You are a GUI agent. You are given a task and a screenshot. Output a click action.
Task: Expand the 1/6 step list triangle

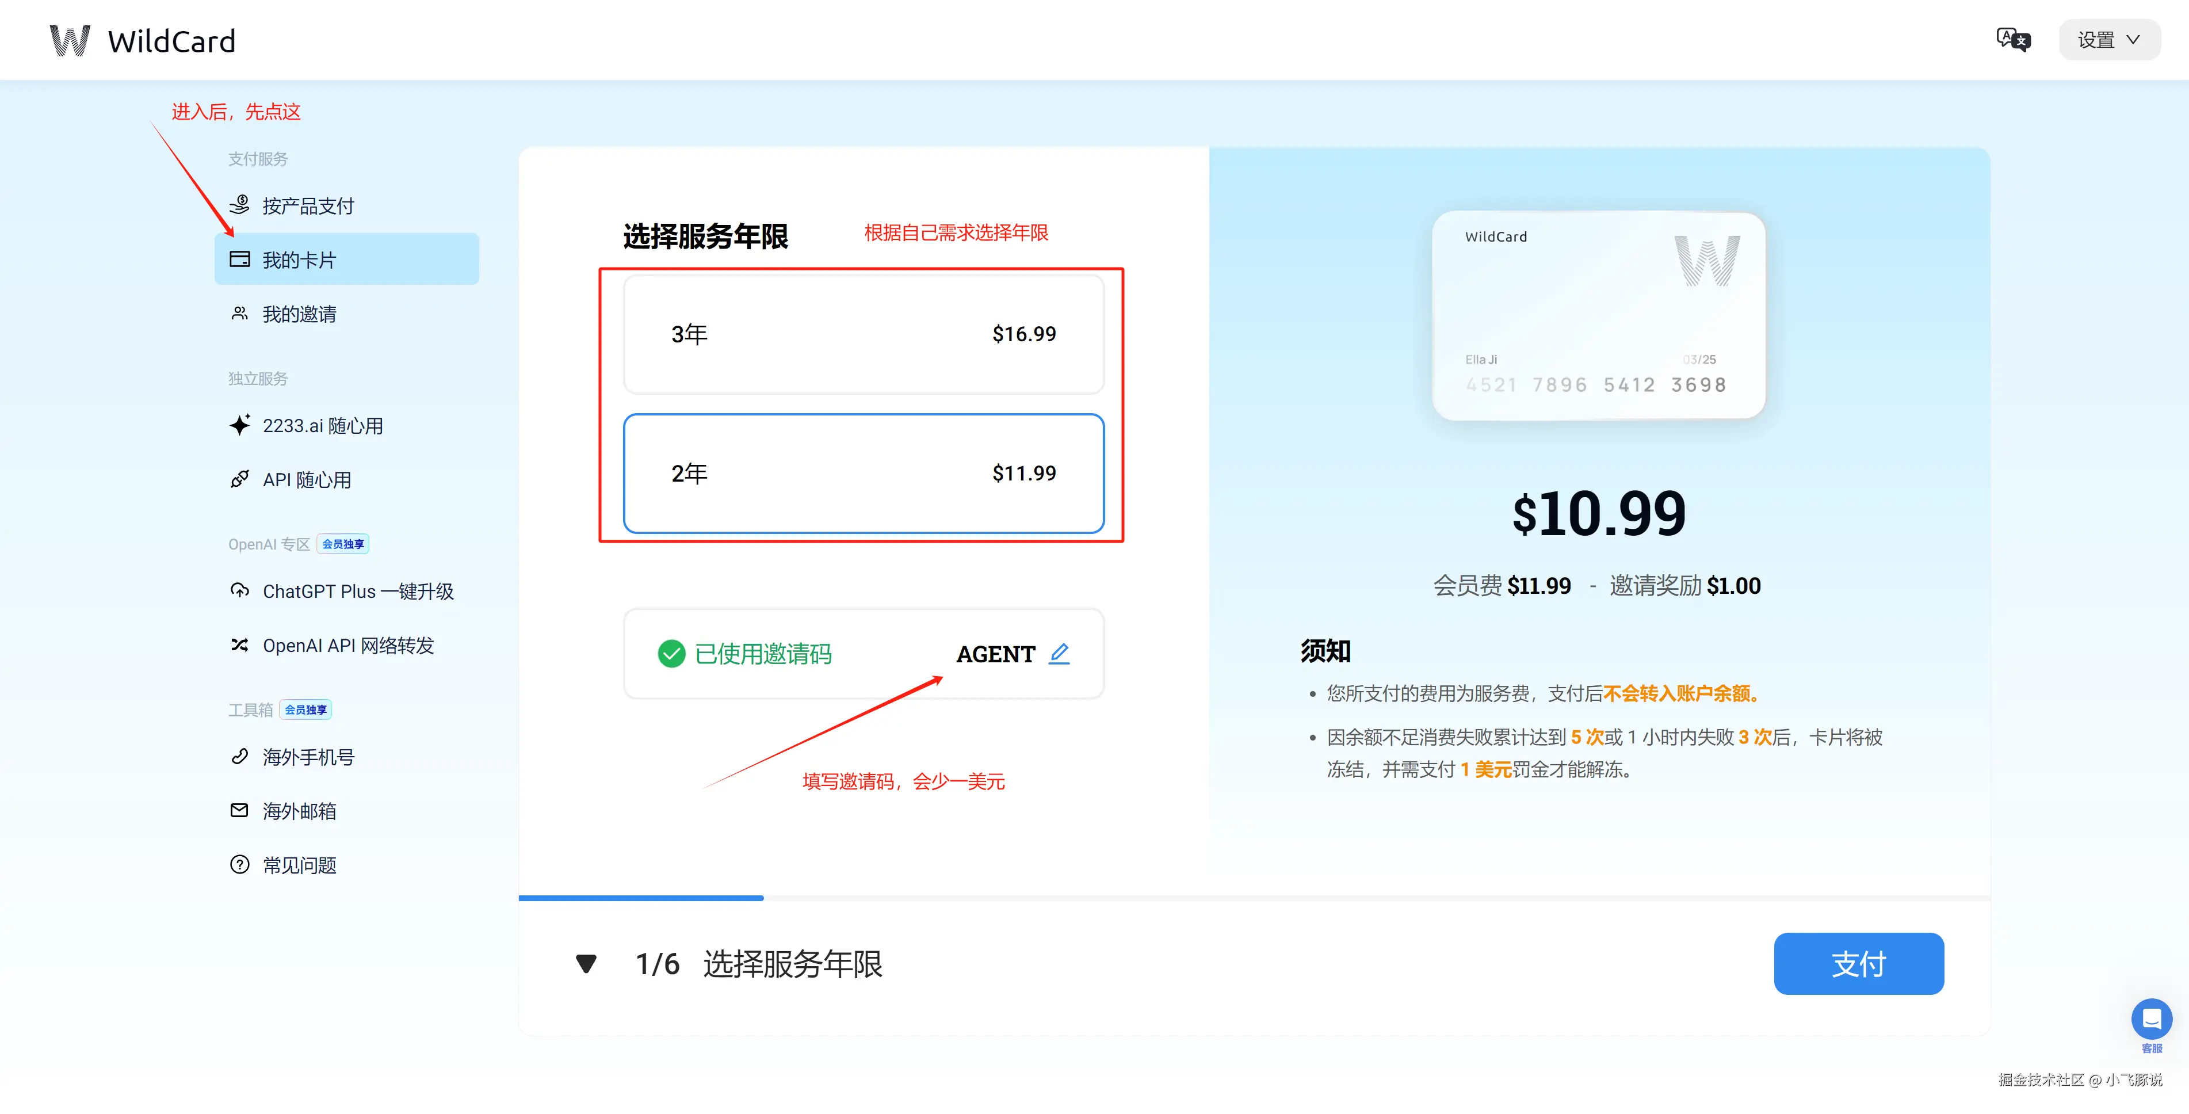pos(586,964)
